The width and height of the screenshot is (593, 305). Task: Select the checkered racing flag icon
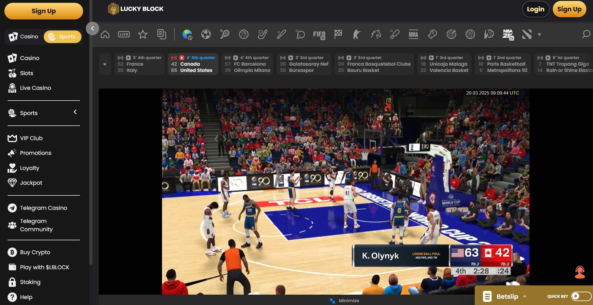coord(338,34)
